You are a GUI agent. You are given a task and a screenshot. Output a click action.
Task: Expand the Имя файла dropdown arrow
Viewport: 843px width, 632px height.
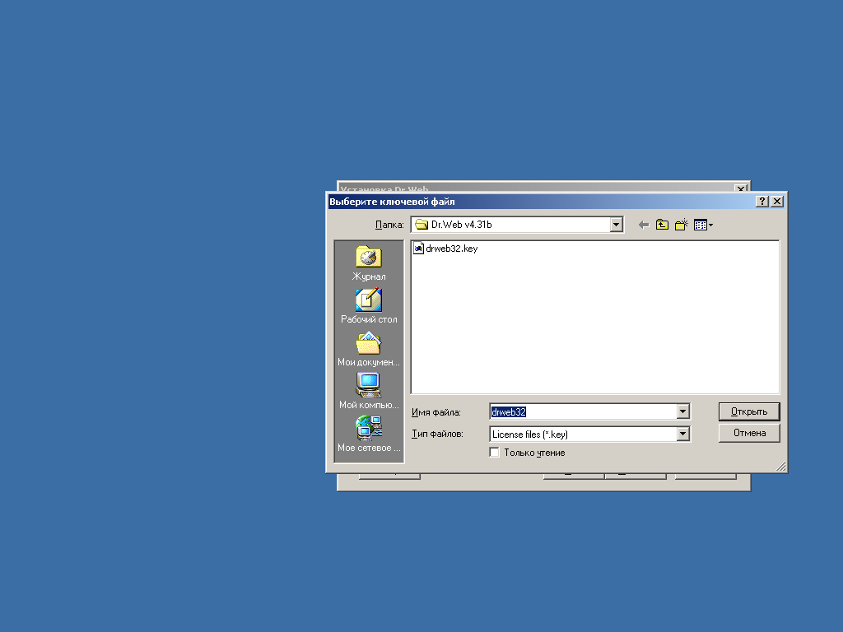pyautogui.click(x=682, y=411)
